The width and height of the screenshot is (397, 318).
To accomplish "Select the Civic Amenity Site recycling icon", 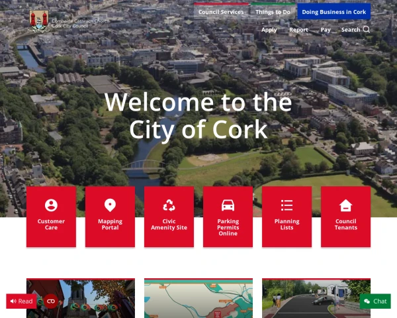I will [169, 216].
